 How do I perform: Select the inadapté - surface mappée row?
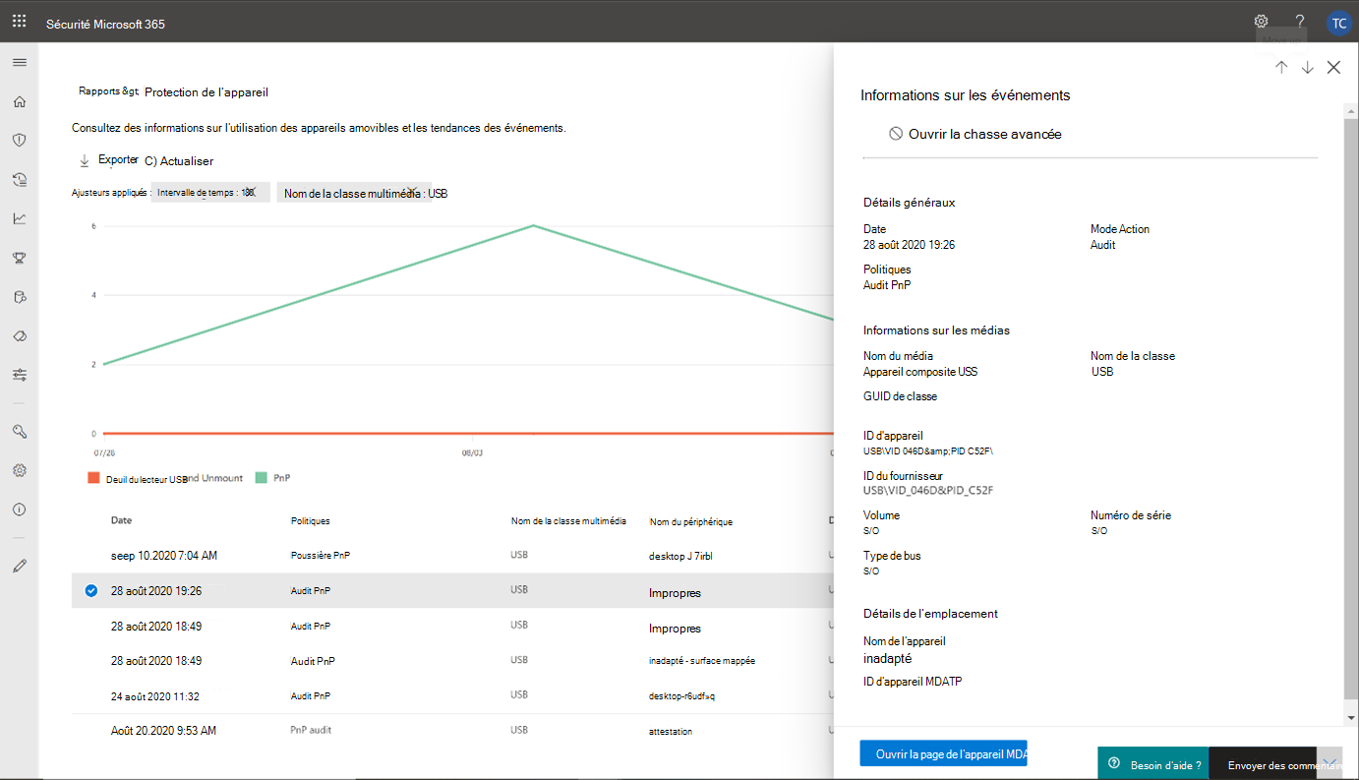(x=452, y=661)
